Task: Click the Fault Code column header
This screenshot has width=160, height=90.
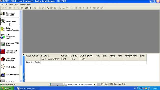Action: [x=33, y=56]
